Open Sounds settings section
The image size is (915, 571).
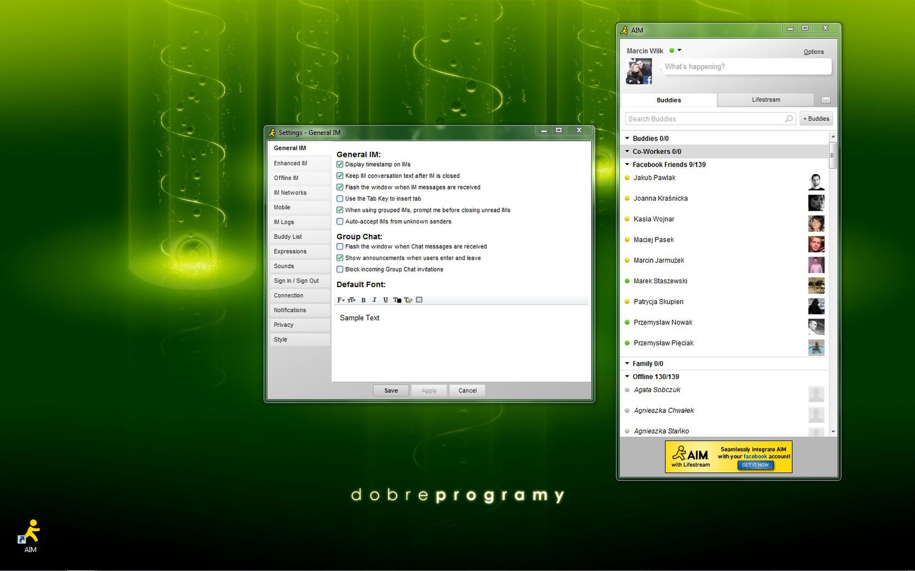click(300, 266)
